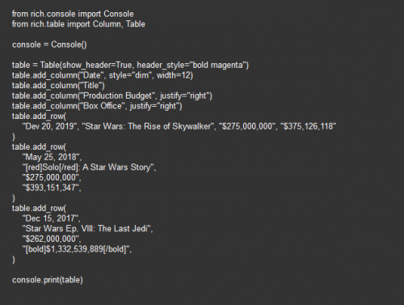Image resolution: width=404 pixels, height=305 pixels.
Task: Click the "$375,126,118" value
Action: (308, 126)
